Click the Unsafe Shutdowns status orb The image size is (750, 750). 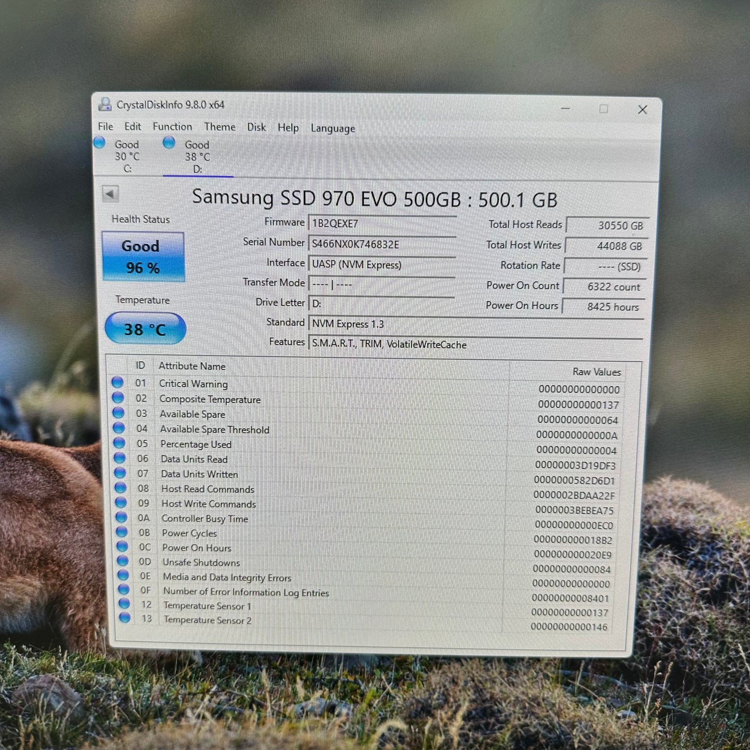pyautogui.click(x=122, y=561)
